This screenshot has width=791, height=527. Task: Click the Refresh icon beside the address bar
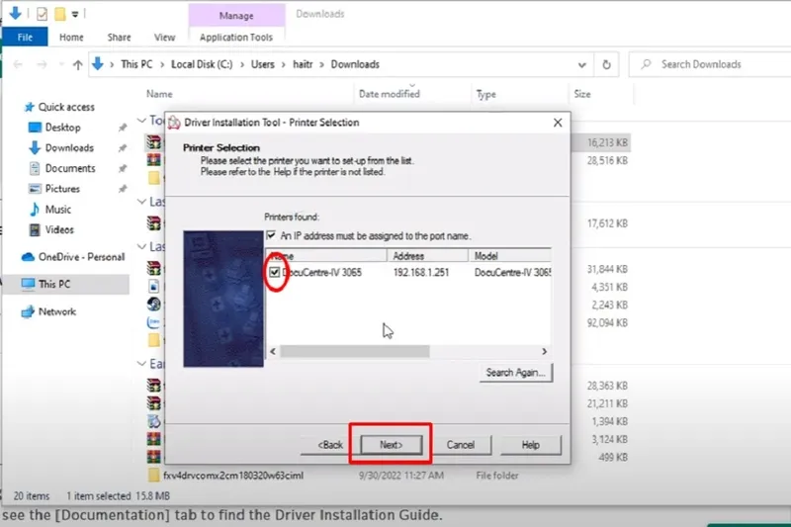[608, 64]
